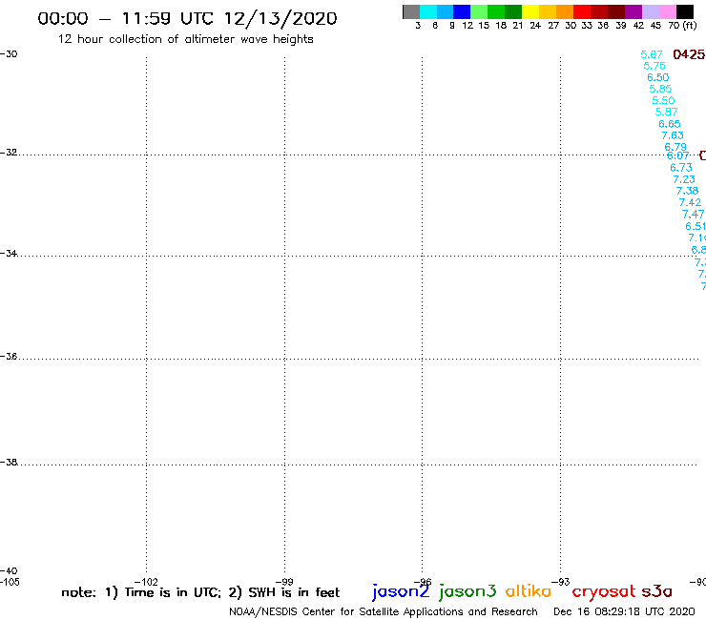Click the wave height value '5.85'
Viewport: 706px width, 620px height.
coord(660,89)
